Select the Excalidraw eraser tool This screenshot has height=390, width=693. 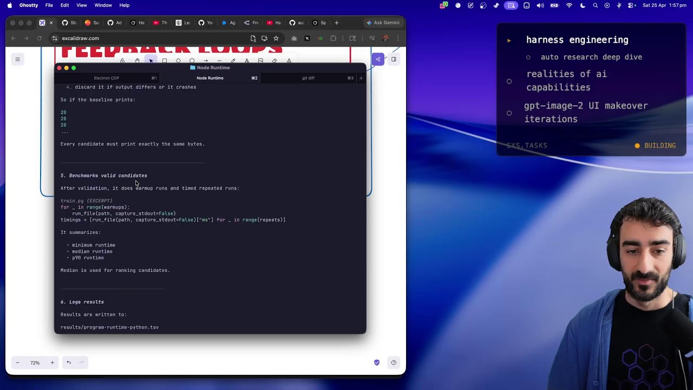(x=274, y=61)
